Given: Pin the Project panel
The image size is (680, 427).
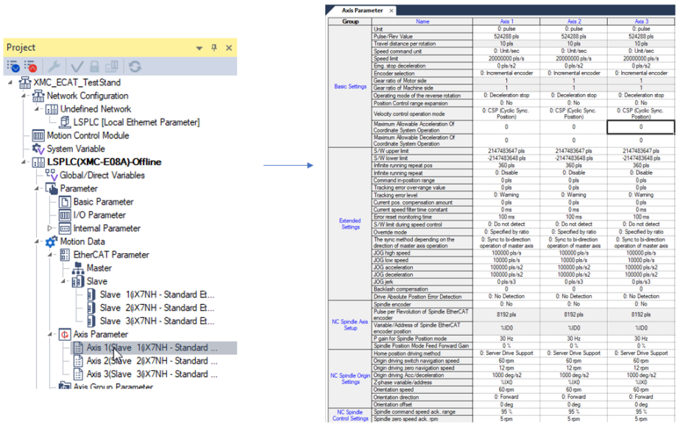Looking at the screenshot, I should (x=216, y=48).
